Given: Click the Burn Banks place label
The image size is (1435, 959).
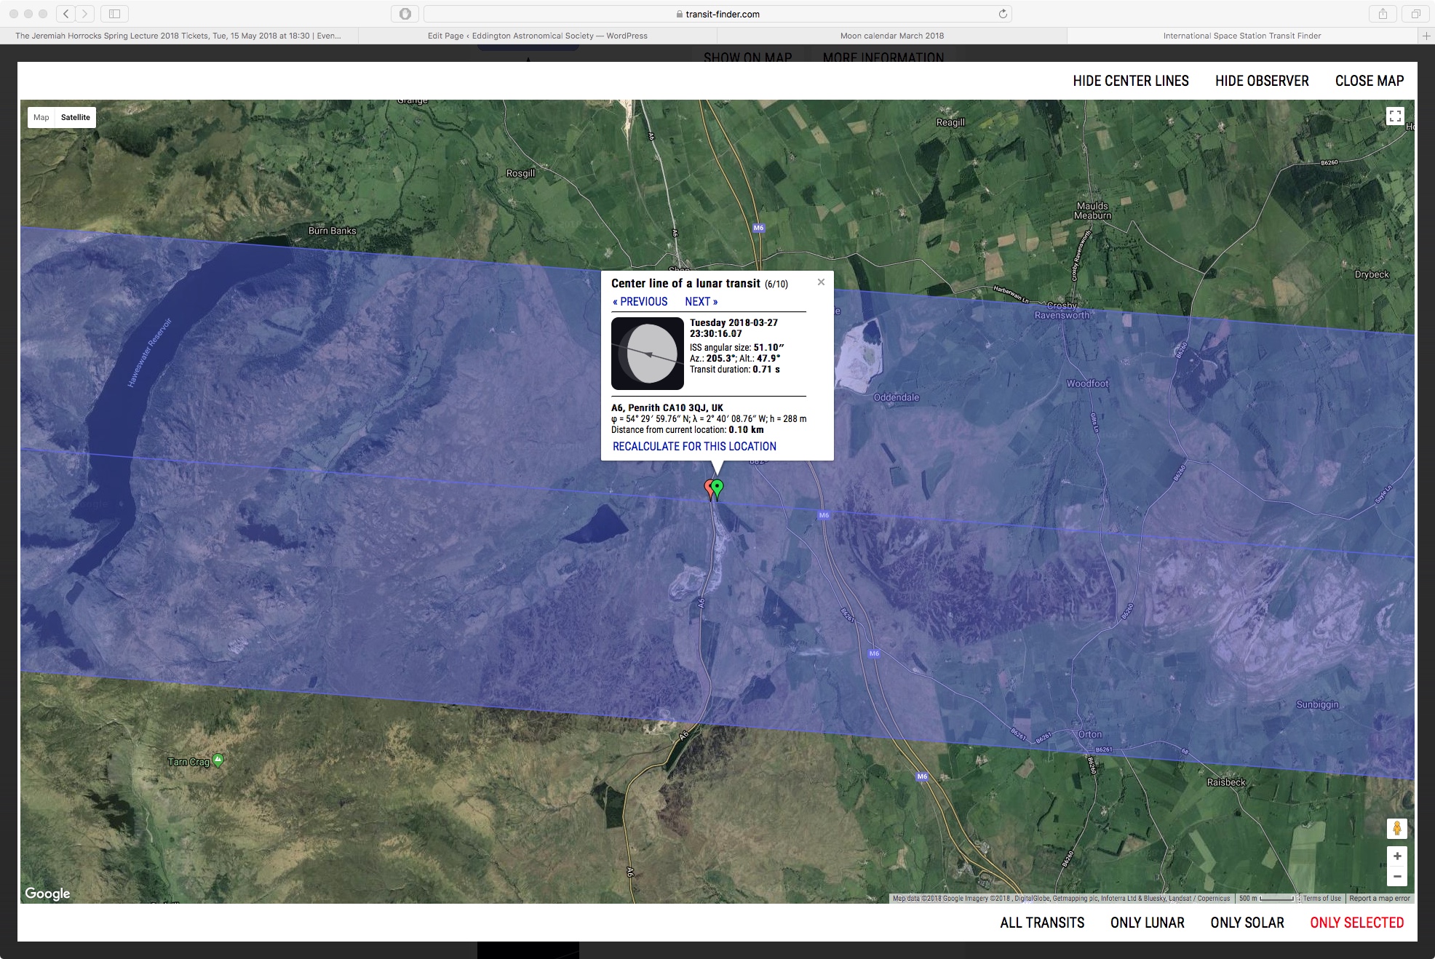Looking at the screenshot, I should [x=333, y=231].
